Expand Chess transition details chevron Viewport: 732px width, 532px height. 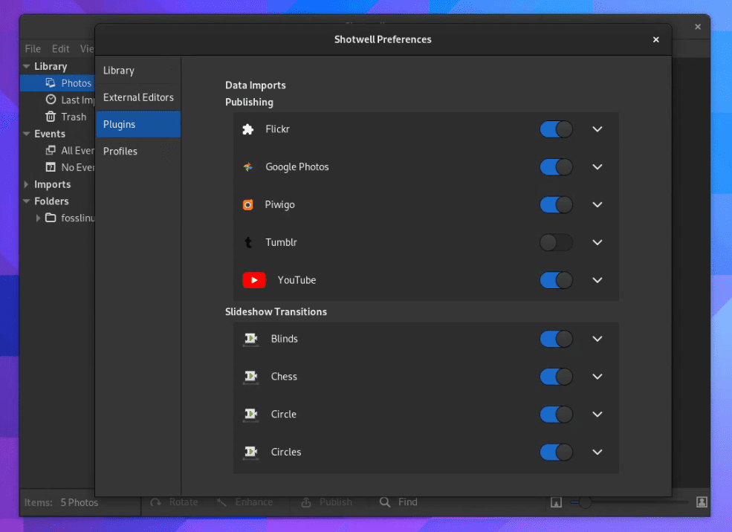point(597,377)
